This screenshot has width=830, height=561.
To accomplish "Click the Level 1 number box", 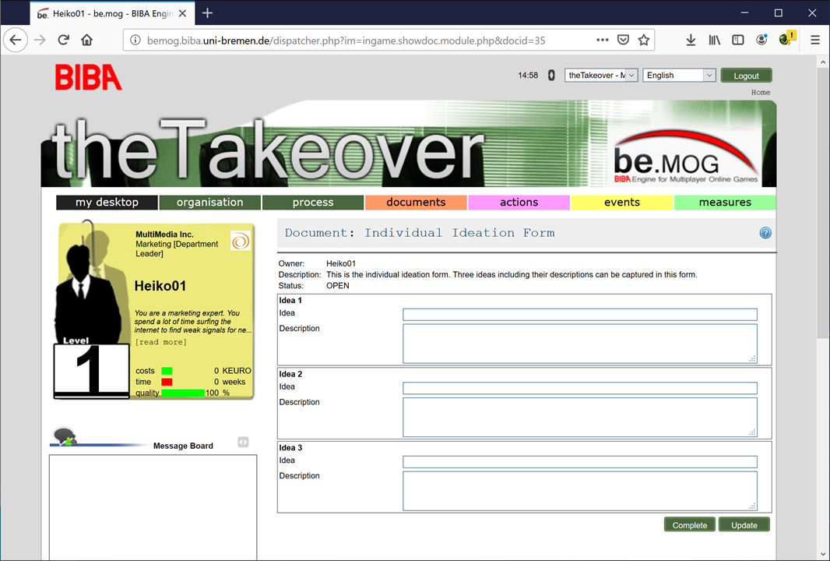I will (x=92, y=370).
